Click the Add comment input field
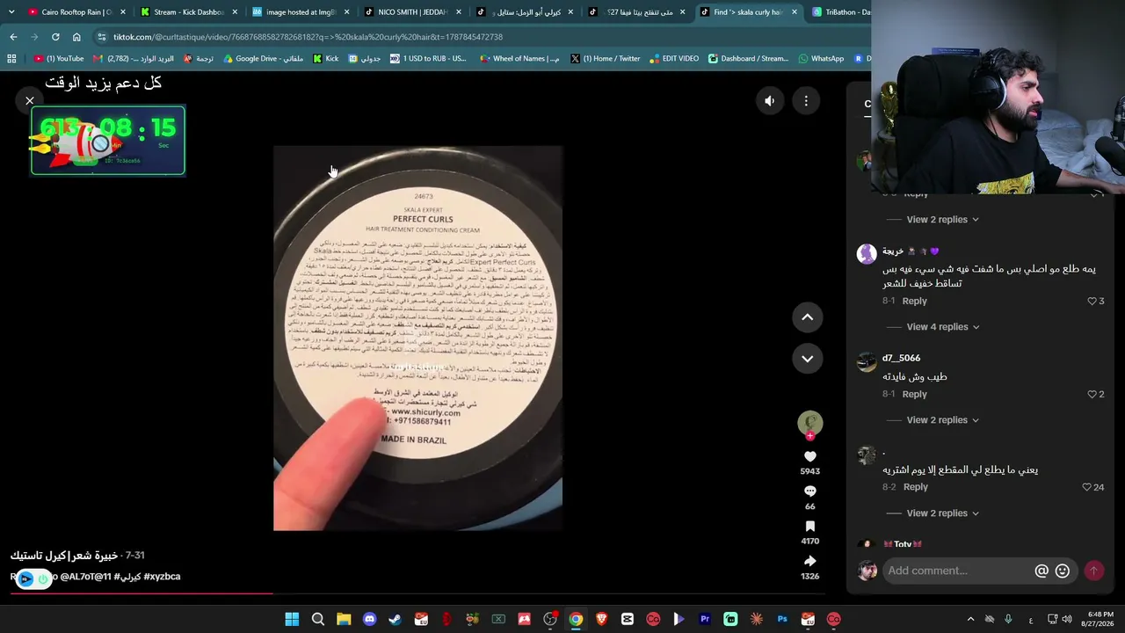Viewport: 1125px width, 633px height. [x=958, y=571]
